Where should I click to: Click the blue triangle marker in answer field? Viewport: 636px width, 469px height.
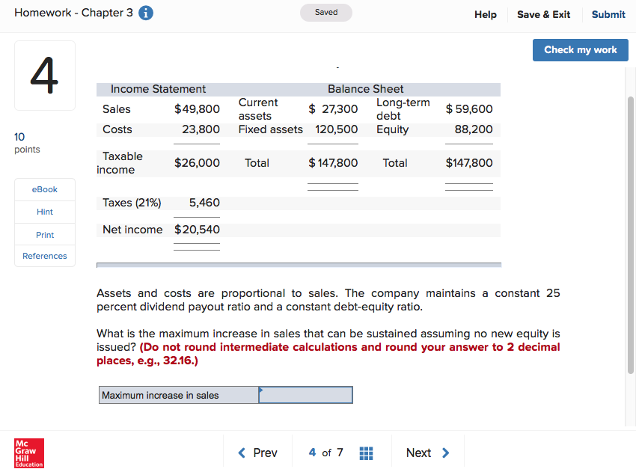pyautogui.click(x=260, y=390)
